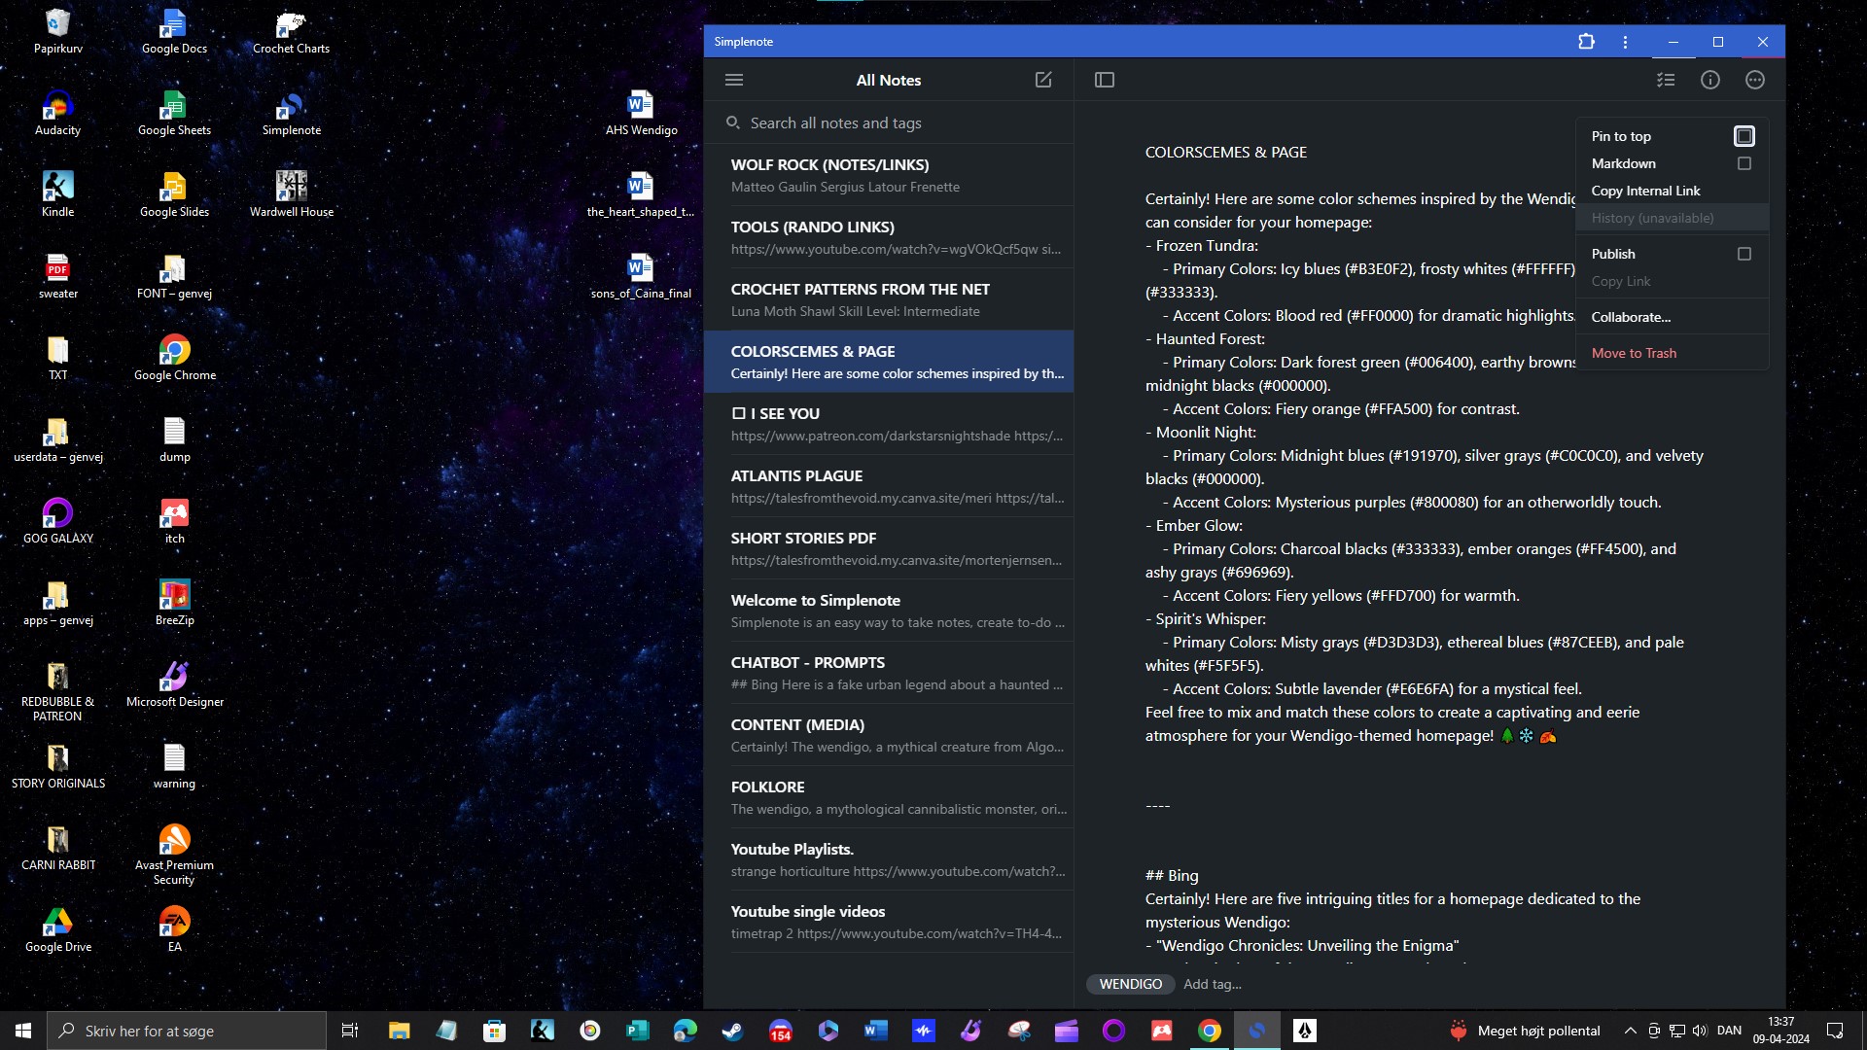
Task: Open Google Chrome from the taskbar
Action: pos(1209,1031)
